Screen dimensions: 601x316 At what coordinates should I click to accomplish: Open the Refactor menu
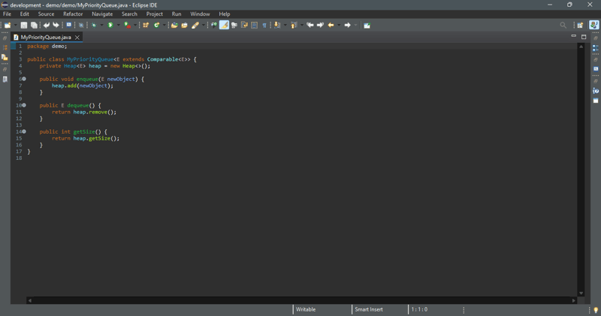click(73, 14)
